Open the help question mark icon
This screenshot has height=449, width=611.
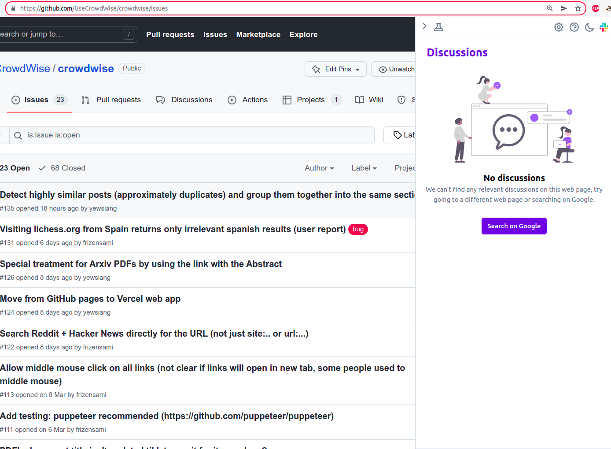[574, 27]
